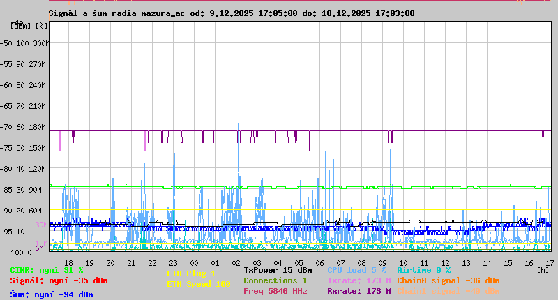The width and height of the screenshot is (558, 300).
Task: Click the Connections 1 legend label
Action: pyautogui.click(x=275, y=280)
